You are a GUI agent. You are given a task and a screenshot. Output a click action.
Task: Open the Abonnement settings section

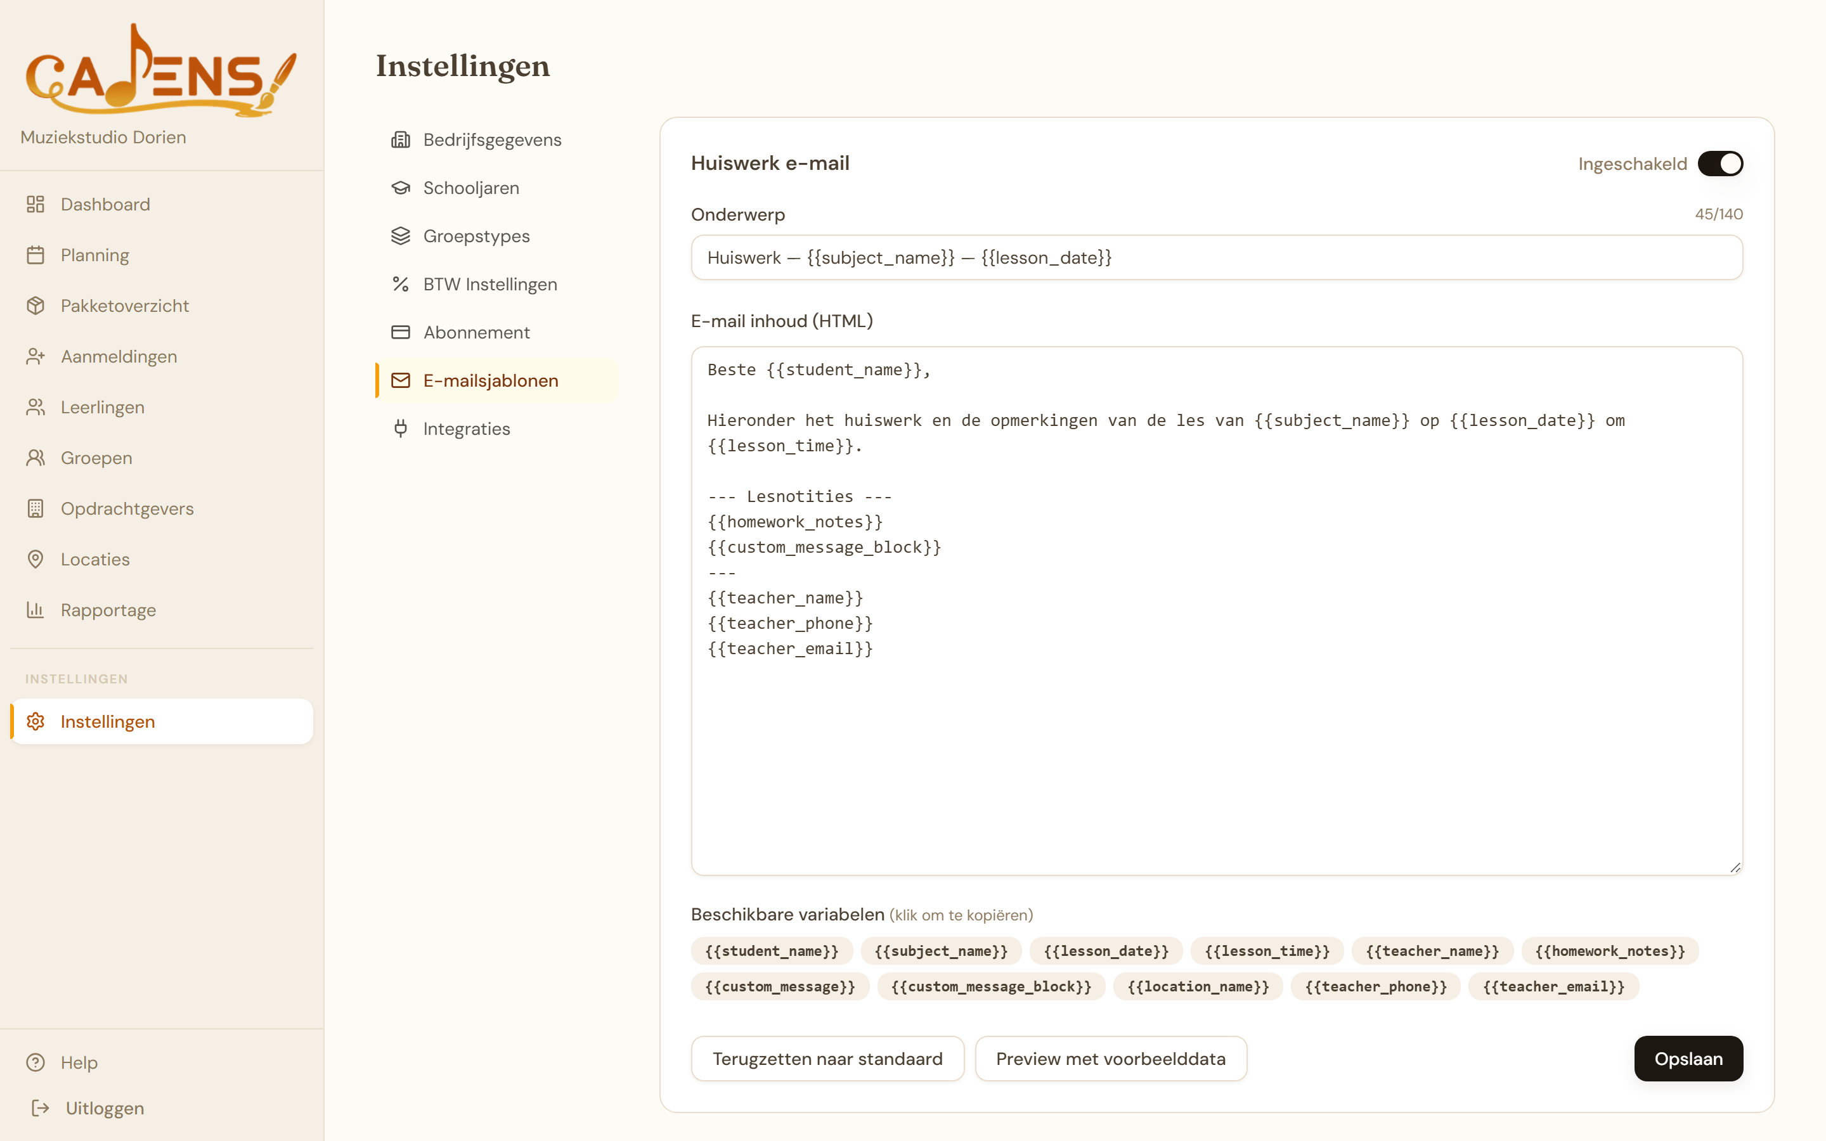[x=496, y=333]
